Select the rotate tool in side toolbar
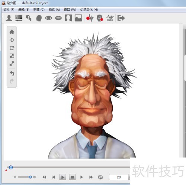This screenshot has width=186, height=185. tap(12, 48)
